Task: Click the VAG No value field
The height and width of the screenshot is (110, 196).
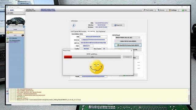Action: pos(102,25)
